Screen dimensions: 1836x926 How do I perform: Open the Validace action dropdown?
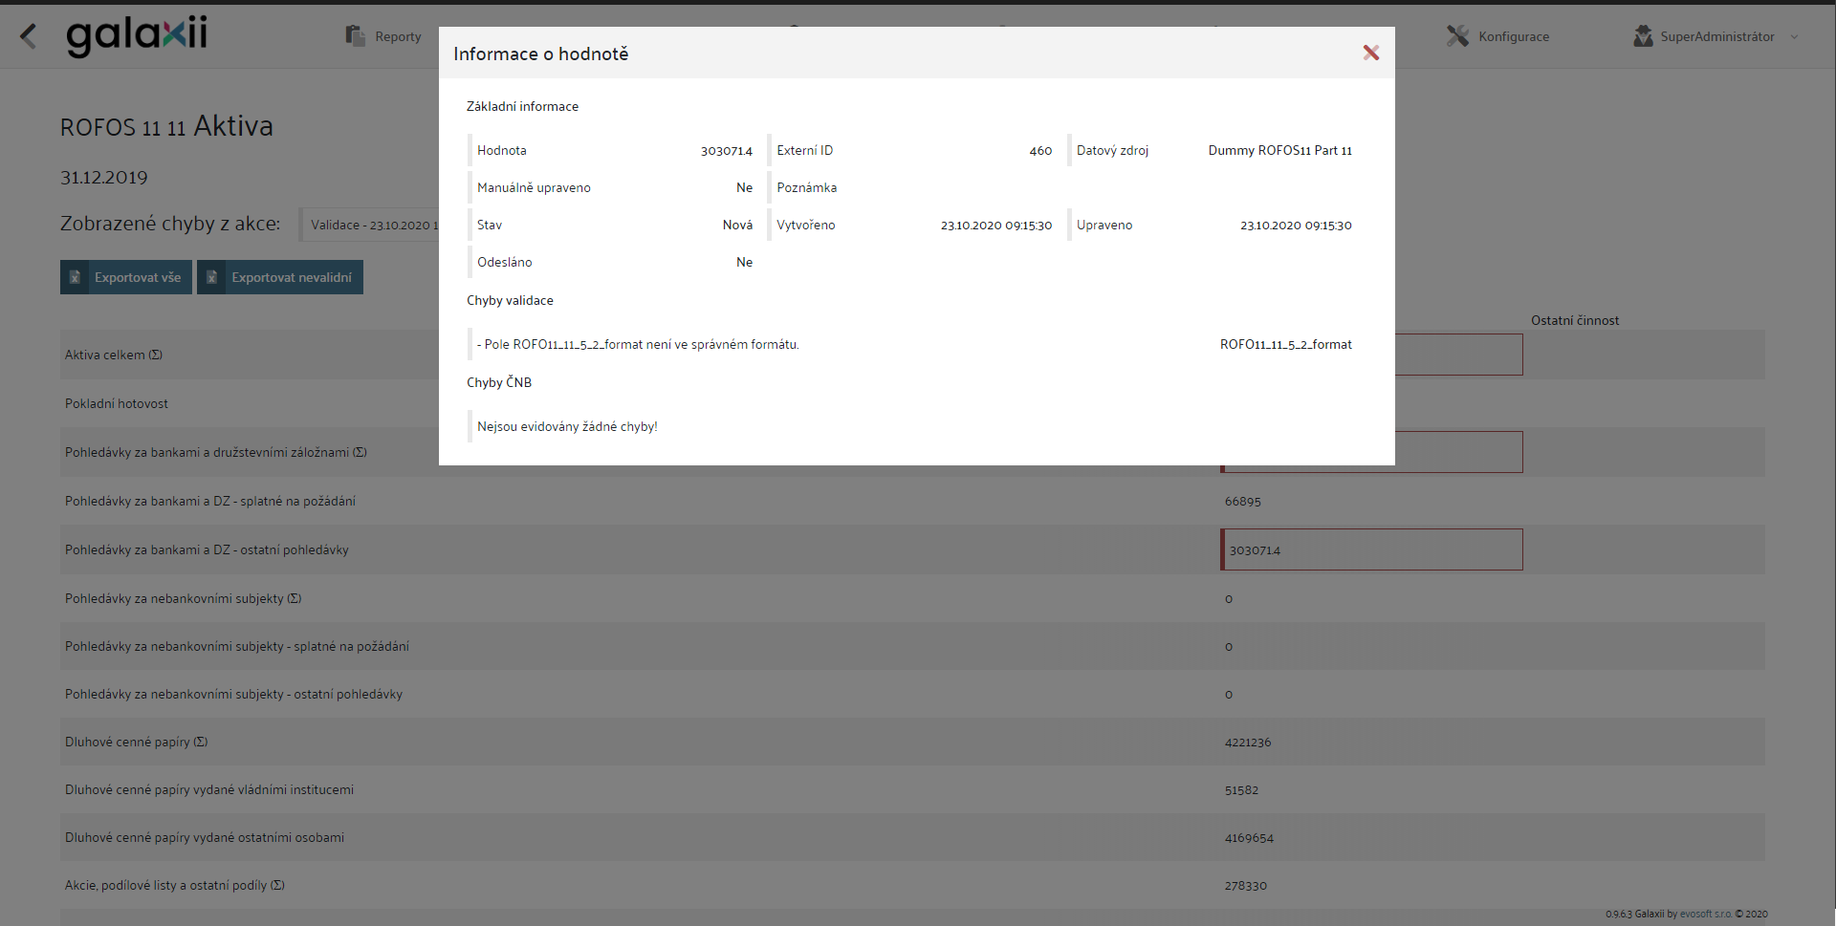(x=370, y=225)
